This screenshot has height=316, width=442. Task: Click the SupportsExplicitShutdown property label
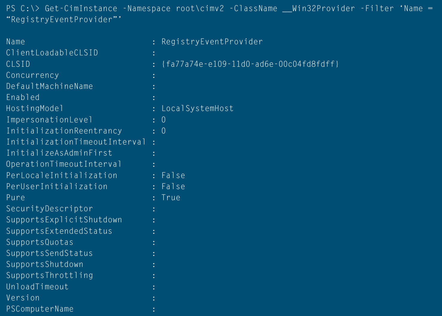pos(64,220)
